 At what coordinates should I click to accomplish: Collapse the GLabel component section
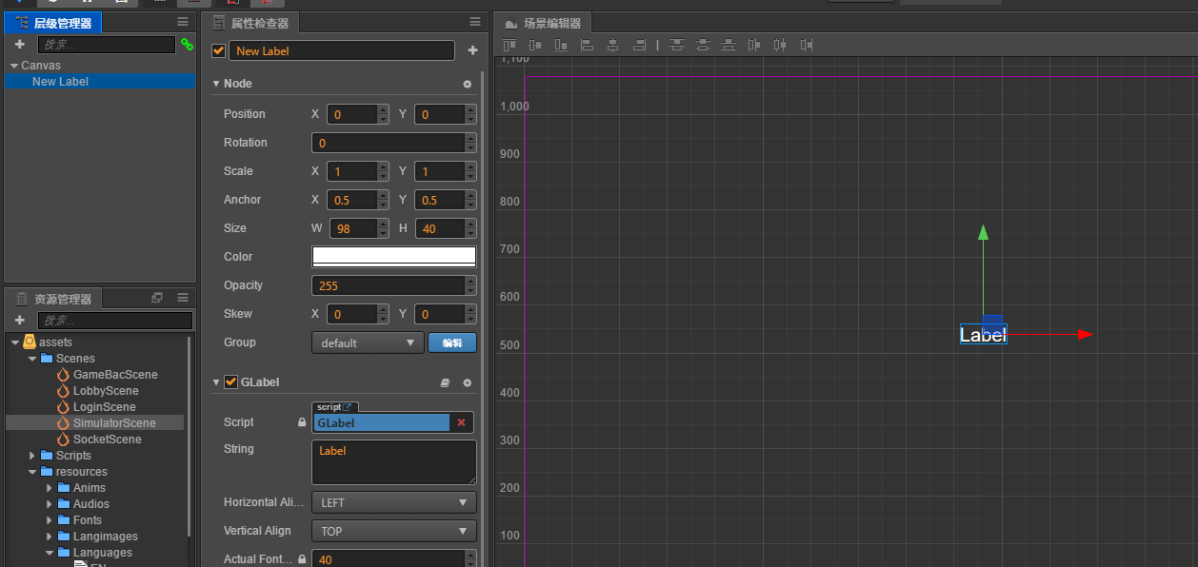216,382
